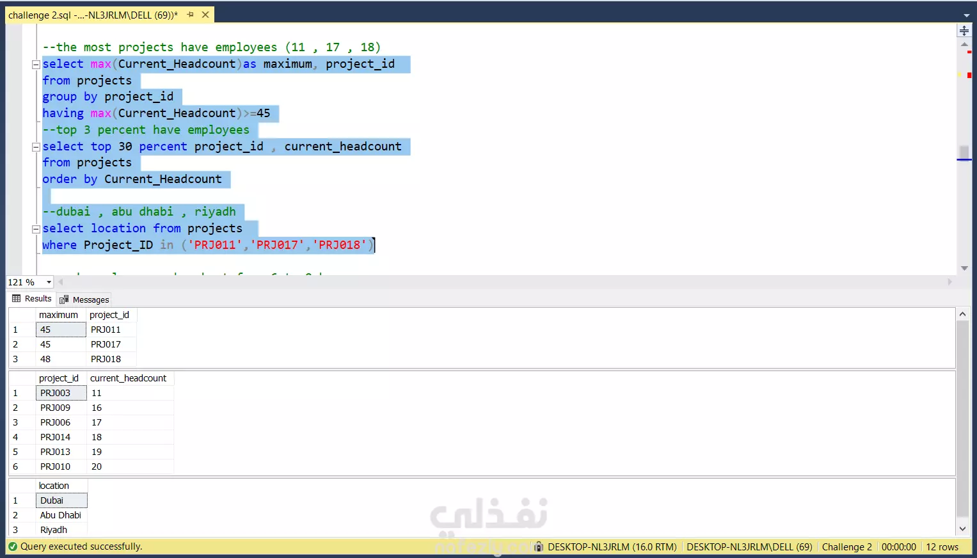Viewport: 977px width, 558px height.
Task: Click headcount value 19 for PRJ013
Action: [130, 452]
